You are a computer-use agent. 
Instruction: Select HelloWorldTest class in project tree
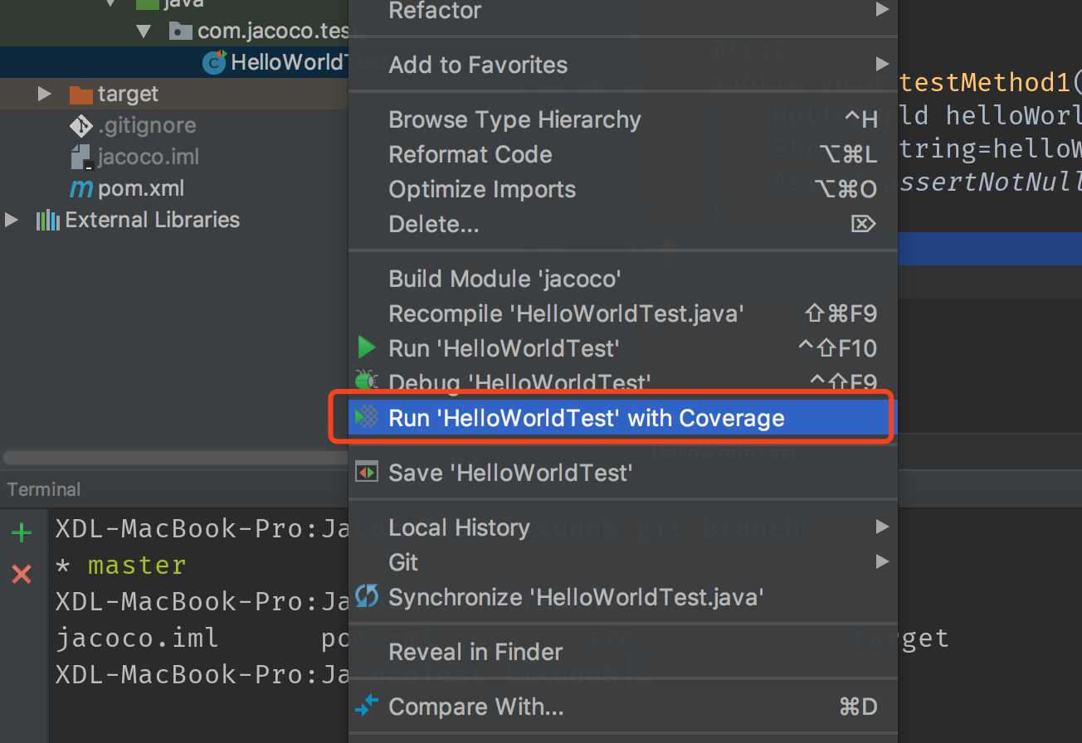289,62
